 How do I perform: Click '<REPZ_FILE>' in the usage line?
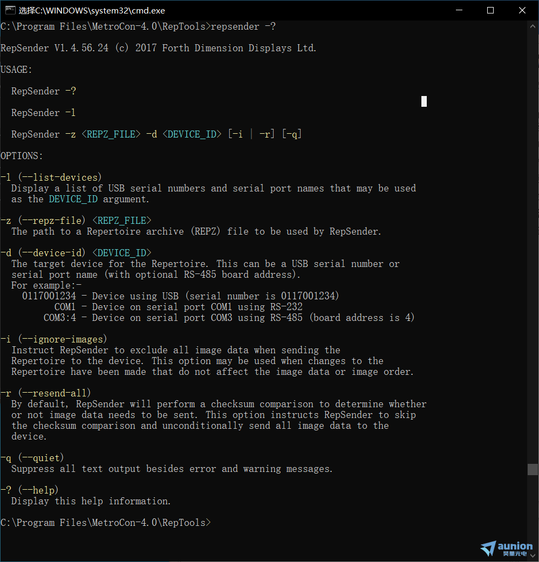coord(111,134)
